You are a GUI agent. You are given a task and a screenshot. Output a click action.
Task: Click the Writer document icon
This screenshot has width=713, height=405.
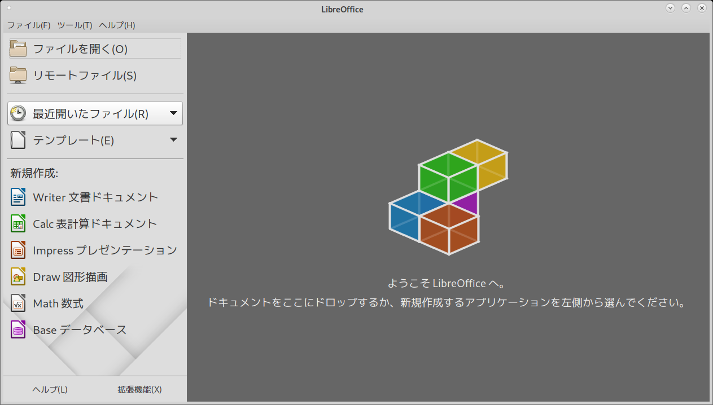tap(18, 197)
